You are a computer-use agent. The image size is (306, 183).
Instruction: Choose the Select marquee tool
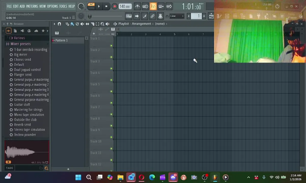tap(97, 24)
